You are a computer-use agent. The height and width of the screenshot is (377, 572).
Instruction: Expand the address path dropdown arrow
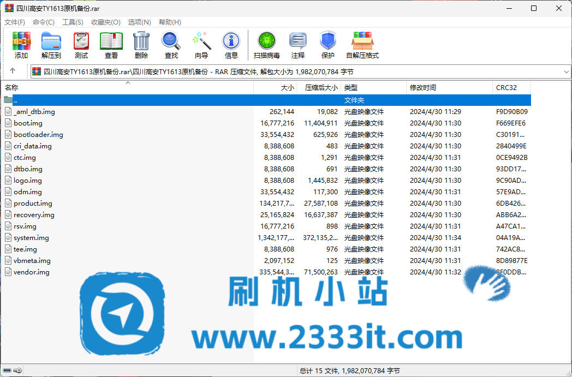click(566, 72)
